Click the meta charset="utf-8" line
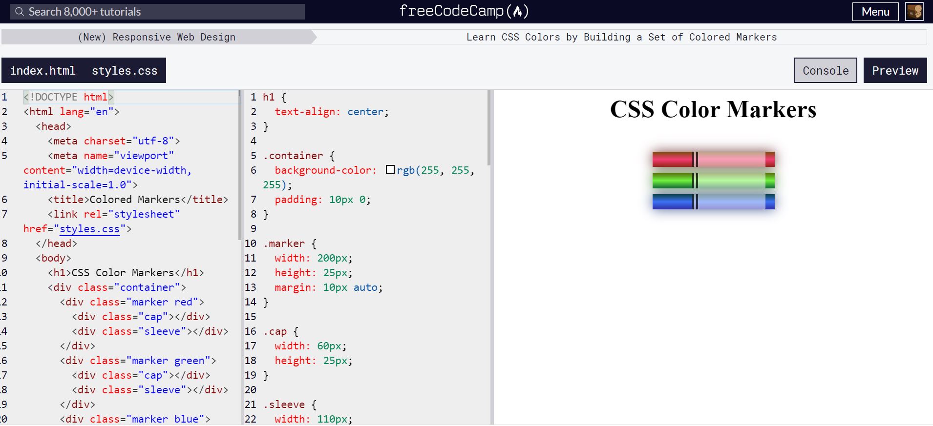The height and width of the screenshot is (426, 933). coord(114,141)
